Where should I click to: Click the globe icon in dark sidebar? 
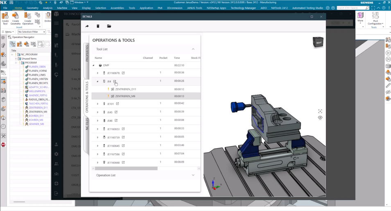pyautogui.click(x=57, y=183)
